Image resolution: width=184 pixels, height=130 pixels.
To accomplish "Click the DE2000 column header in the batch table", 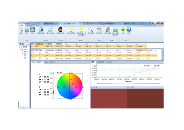I will tap(141, 50).
